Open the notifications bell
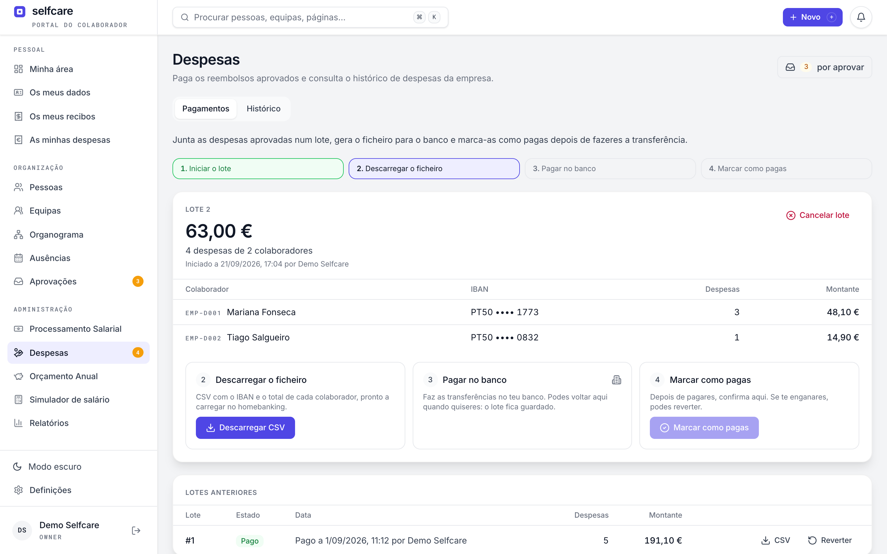The height and width of the screenshot is (554, 887). [x=861, y=17]
